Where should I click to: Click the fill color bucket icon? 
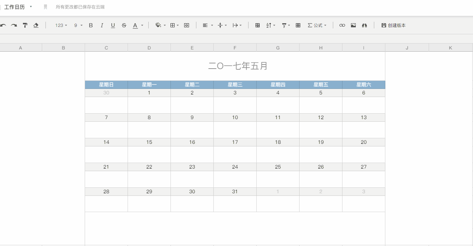coord(158,25)
